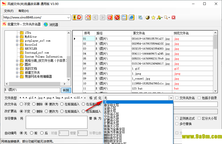Choose 首字母大写 from format list
This screenshot has width=222, height=144.
111,105
